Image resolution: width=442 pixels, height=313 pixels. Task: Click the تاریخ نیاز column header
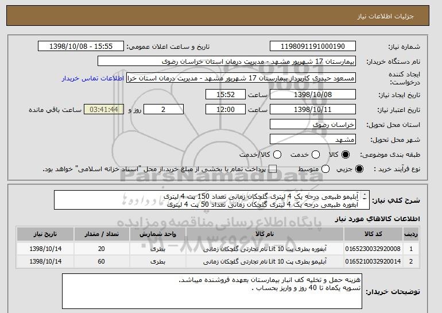(x=45, y=234)
